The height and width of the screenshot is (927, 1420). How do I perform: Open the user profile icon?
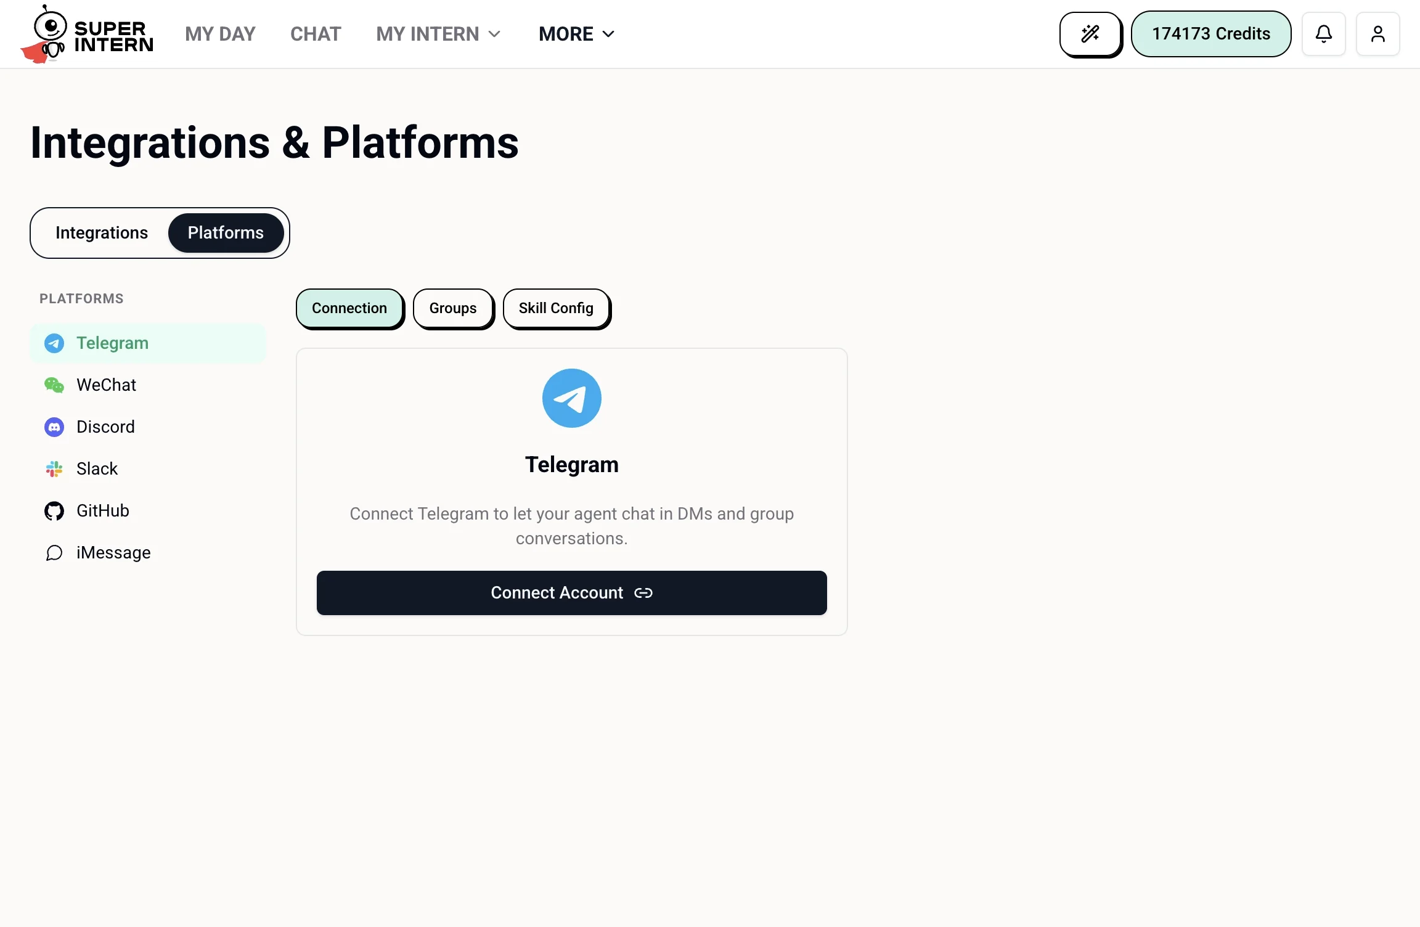pos(1378,34)
